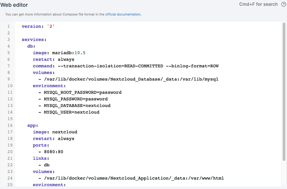This screenshot has width=287, height=189.
Task: Click the version: '2' line
Action: tap(38, 26)
